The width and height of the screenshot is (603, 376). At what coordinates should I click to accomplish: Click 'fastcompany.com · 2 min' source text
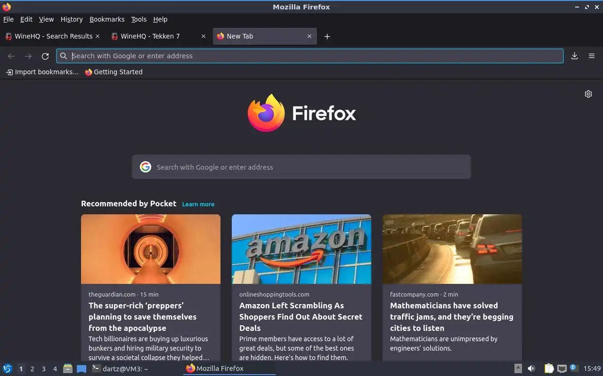424,294
